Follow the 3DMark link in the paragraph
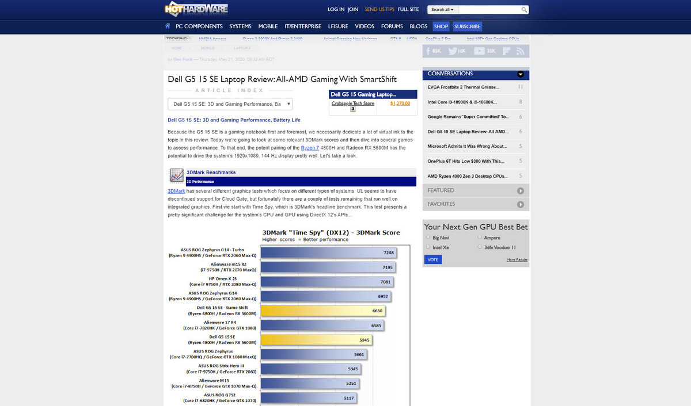This screenshot has width=691, height=406. [x=176, y=190]
